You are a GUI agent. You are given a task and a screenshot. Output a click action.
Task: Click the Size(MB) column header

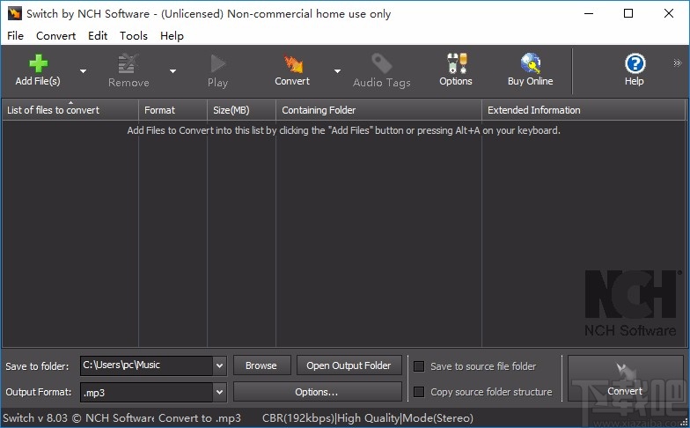[241, 110]
